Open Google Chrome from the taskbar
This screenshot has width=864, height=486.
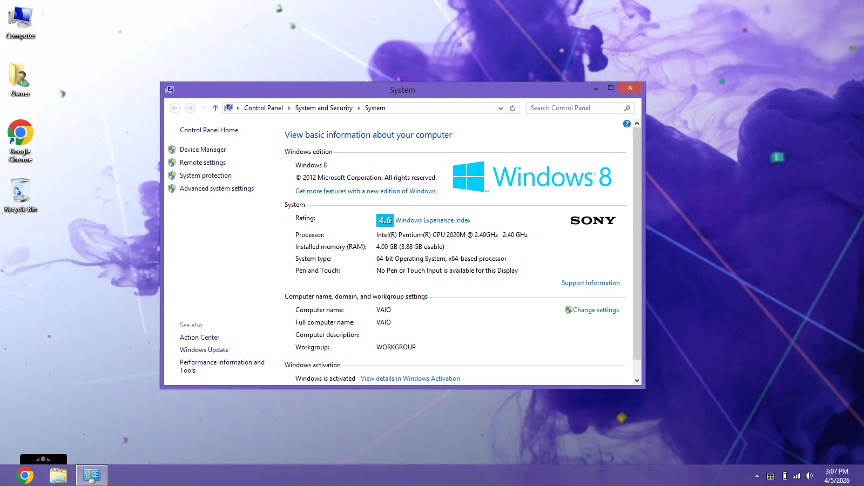pyautogui.click(x=25, y=475)
